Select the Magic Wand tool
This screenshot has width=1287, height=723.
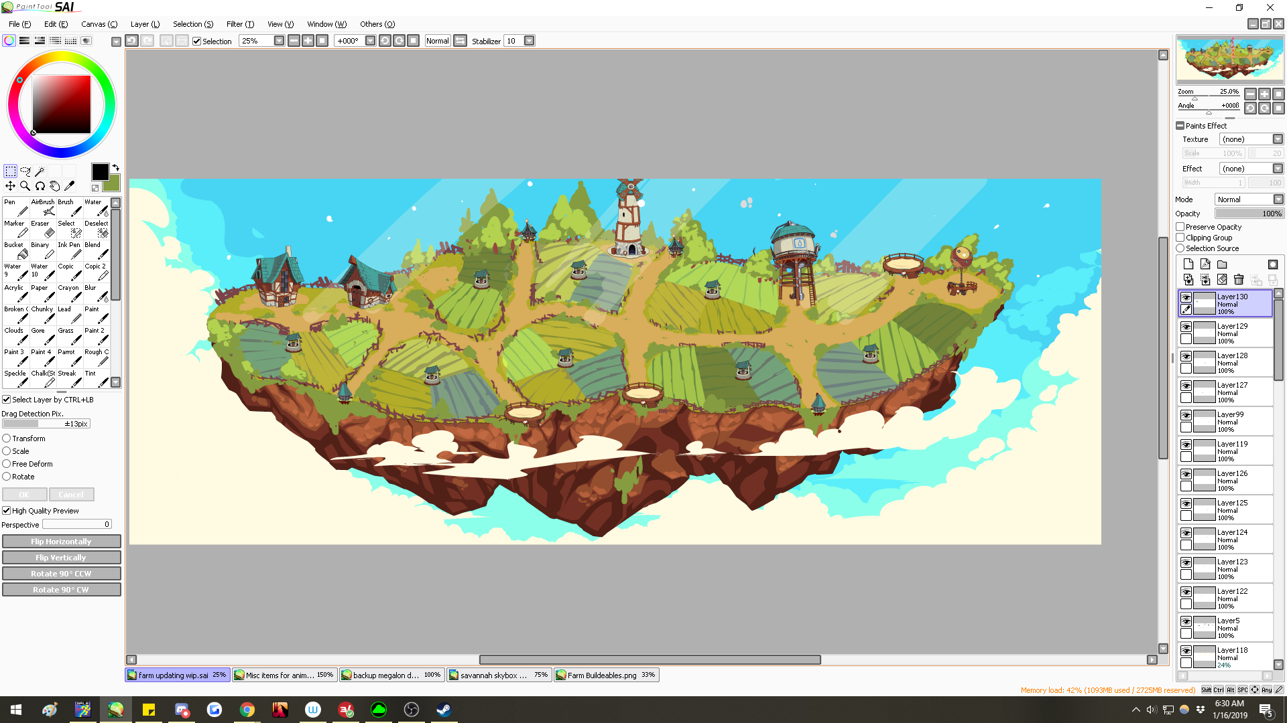click(40, 171)
